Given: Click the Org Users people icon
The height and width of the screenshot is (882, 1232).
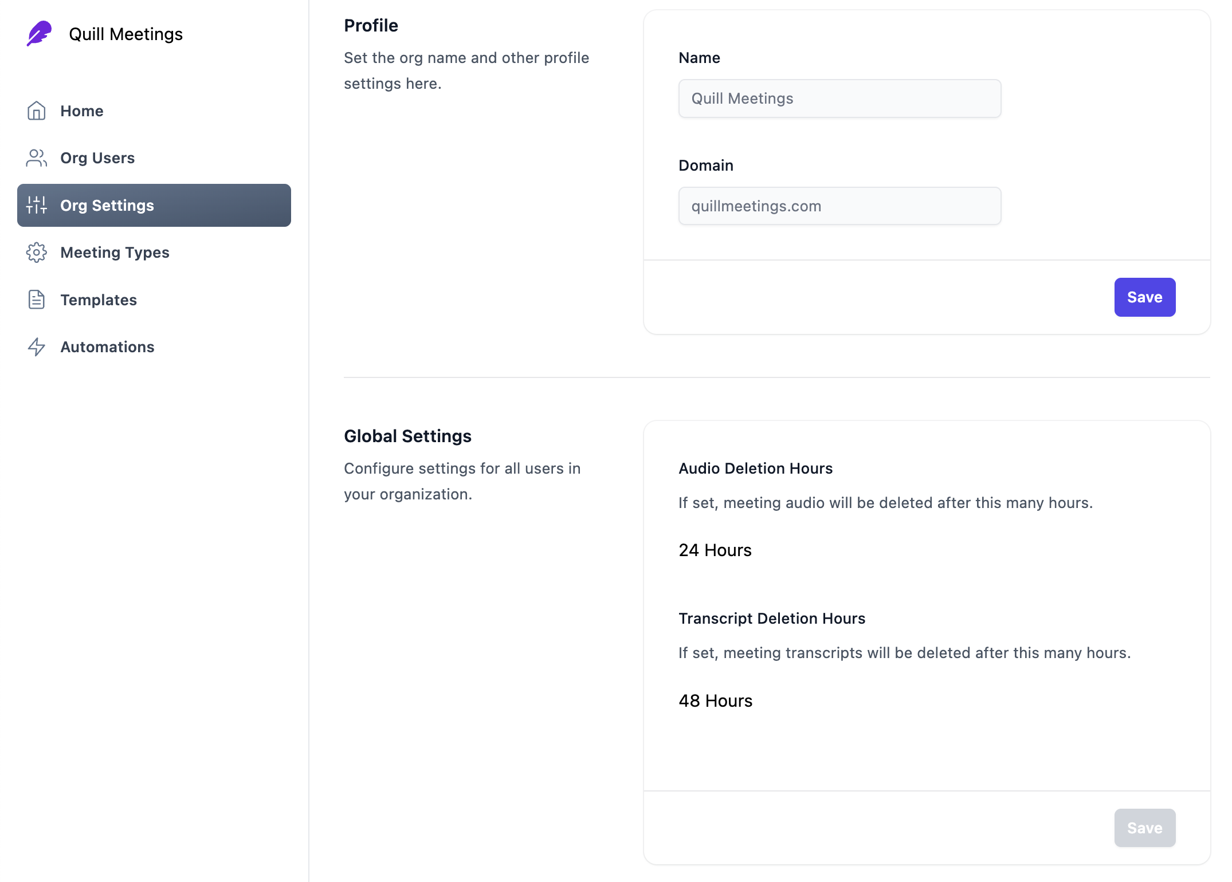Looking at the screenshot, I should 36,157.
